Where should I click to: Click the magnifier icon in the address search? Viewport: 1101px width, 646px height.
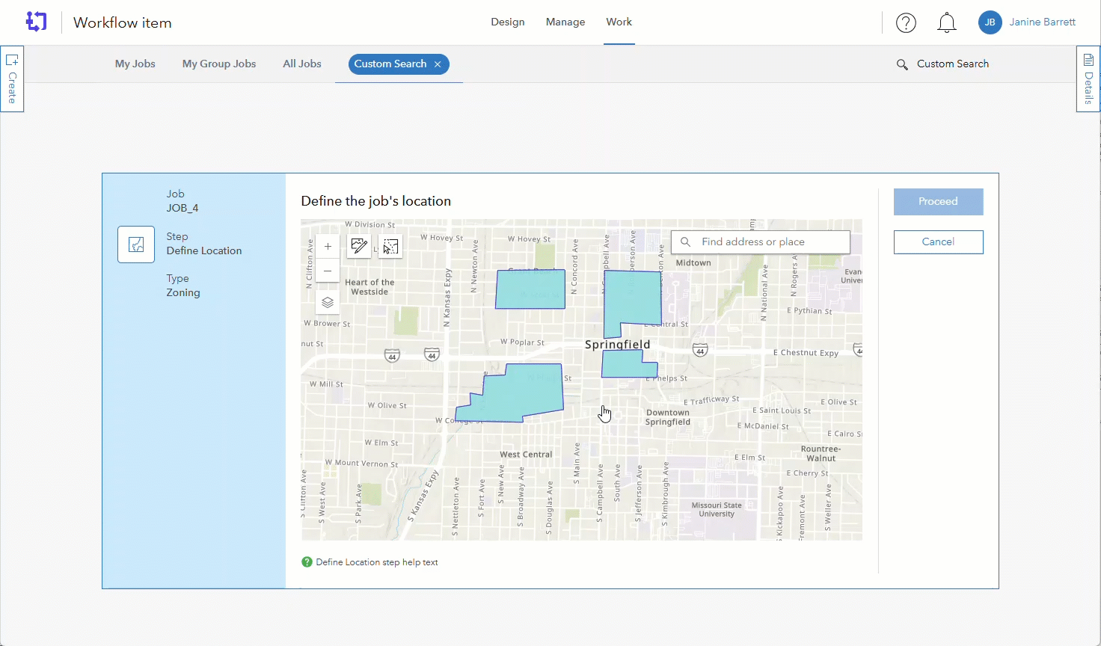(685, 242)
